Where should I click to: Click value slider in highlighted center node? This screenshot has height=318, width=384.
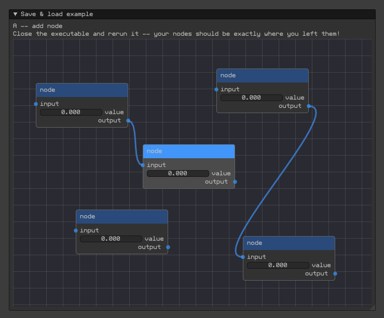point(178,173)
